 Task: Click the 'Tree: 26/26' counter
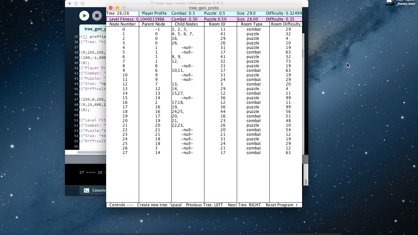click(118, 13)
